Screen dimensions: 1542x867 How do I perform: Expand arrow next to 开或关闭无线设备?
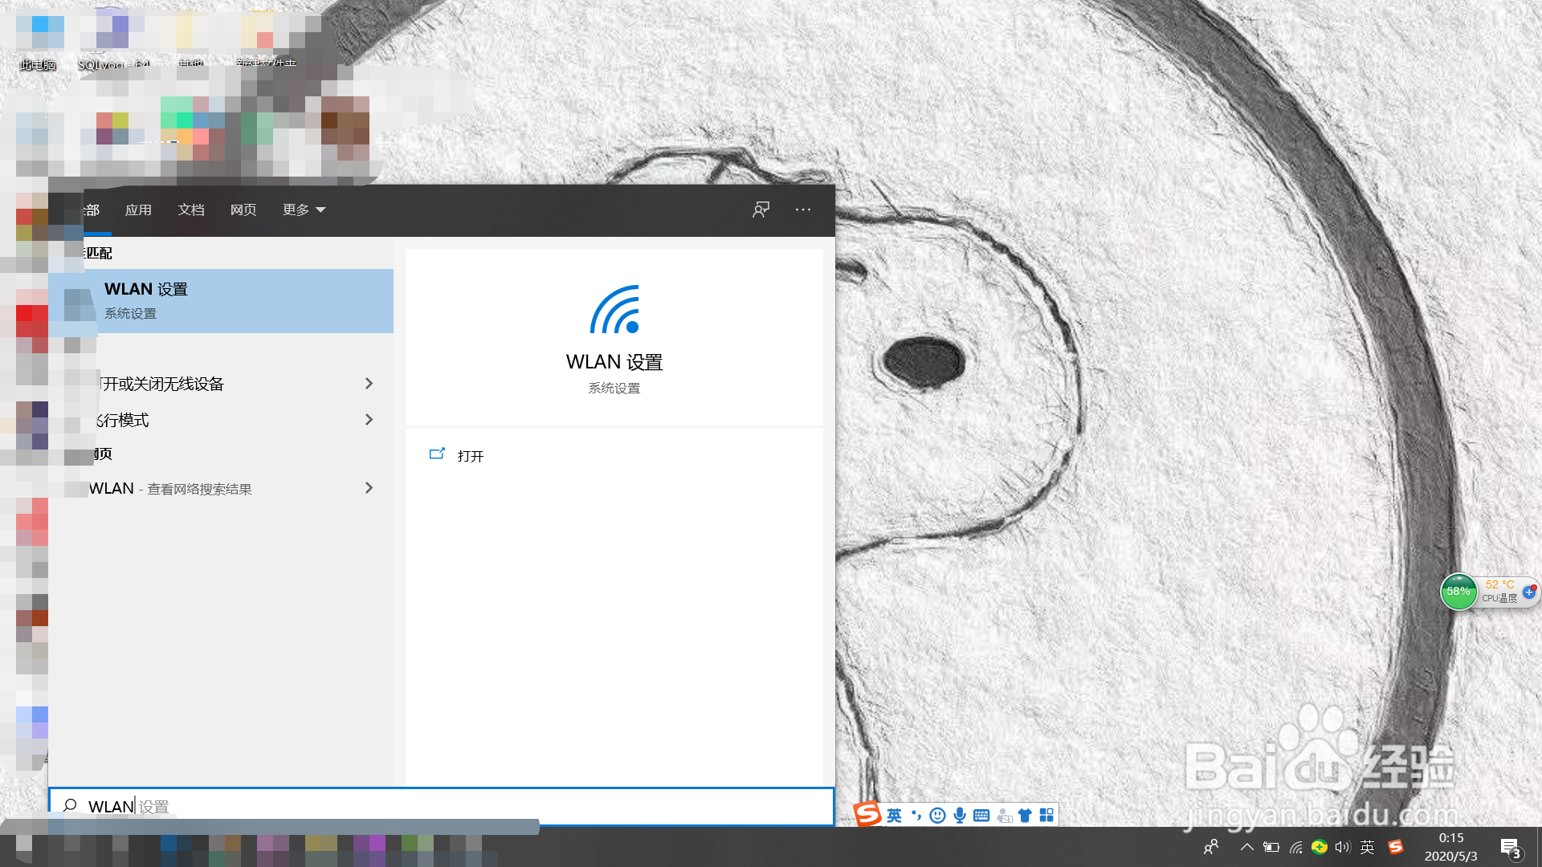(369, 384)
